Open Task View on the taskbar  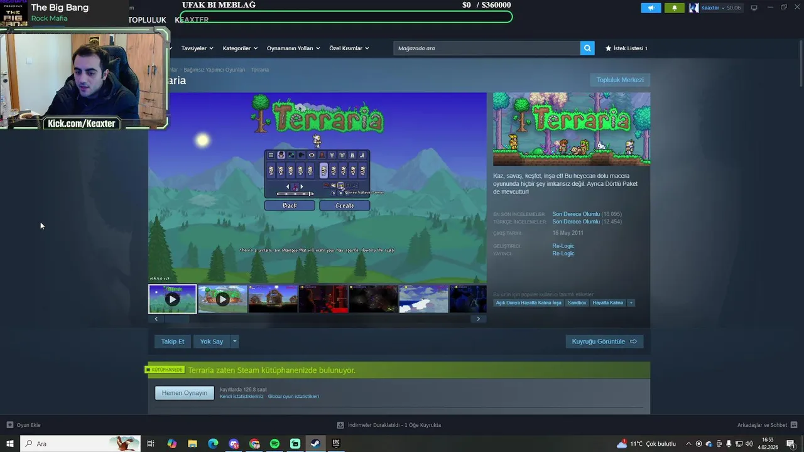[x=151, y=444]
